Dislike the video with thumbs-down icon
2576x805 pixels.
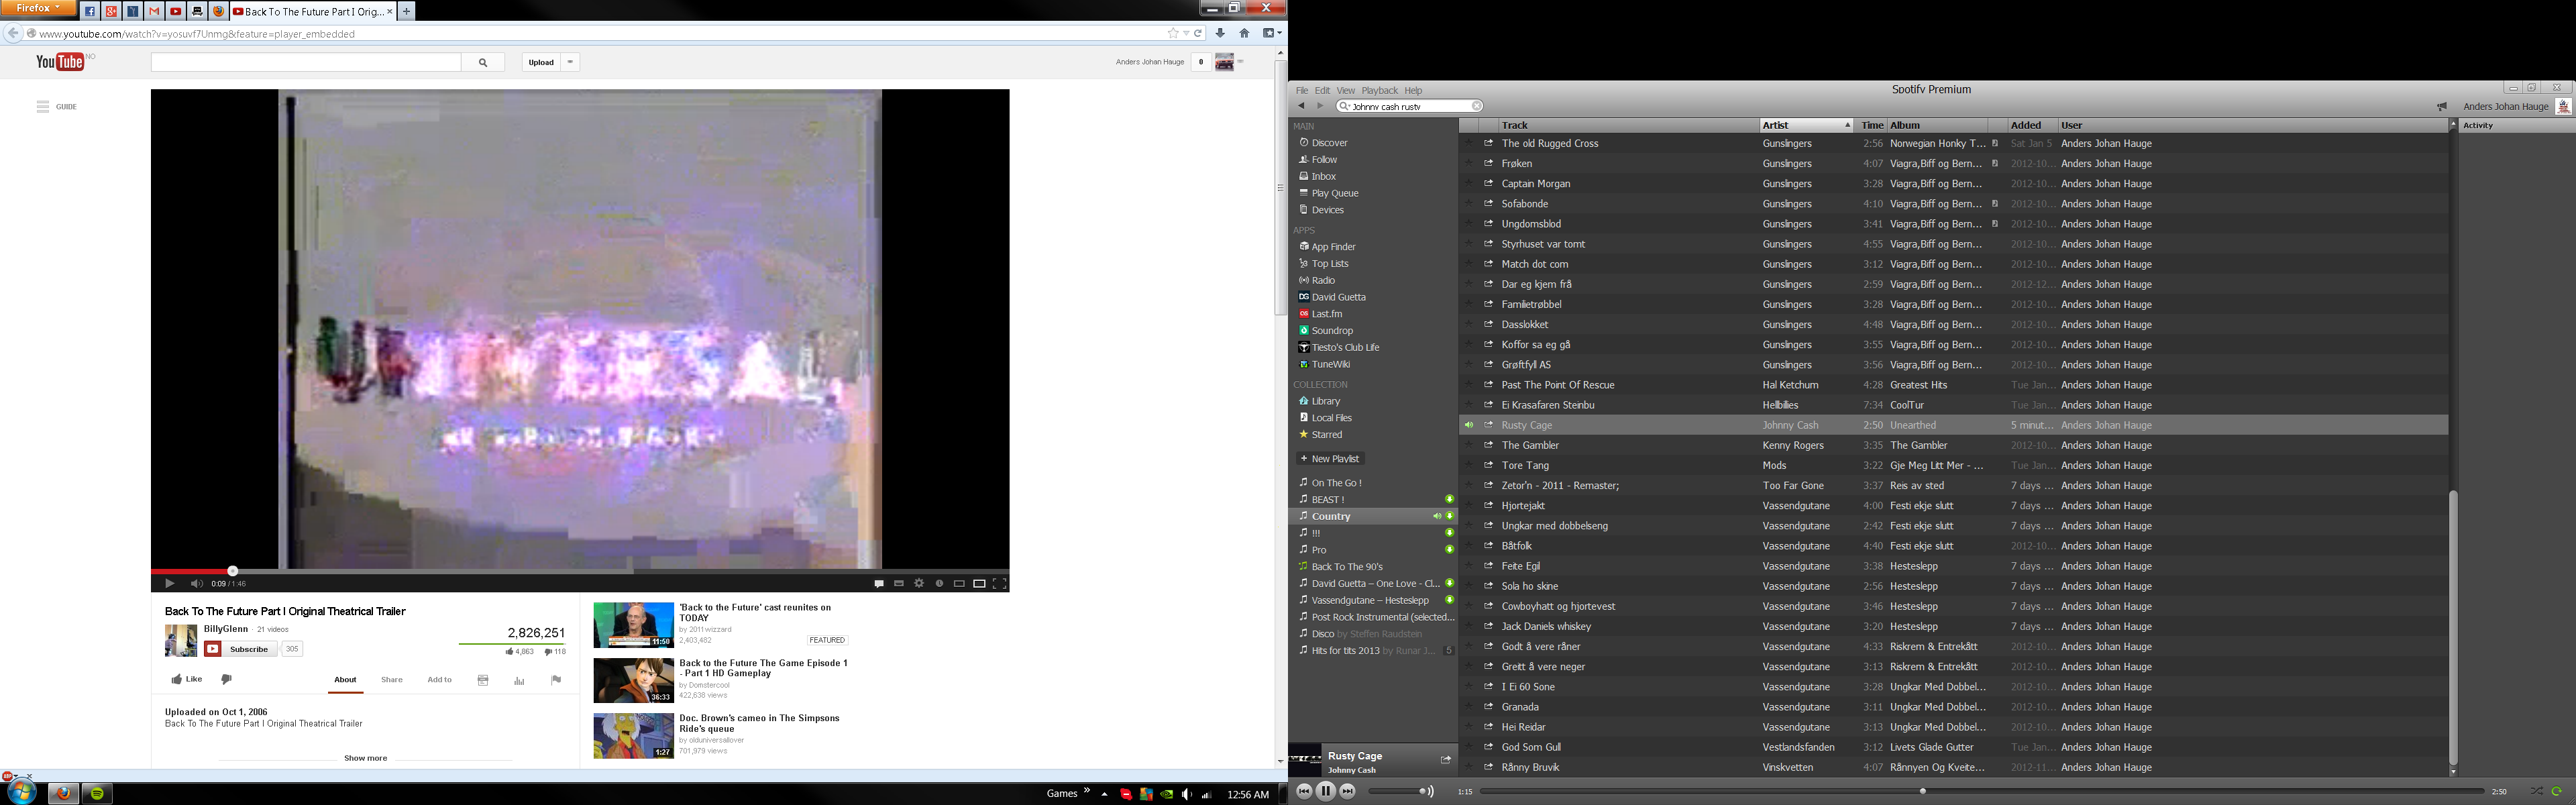pos(226,679)
